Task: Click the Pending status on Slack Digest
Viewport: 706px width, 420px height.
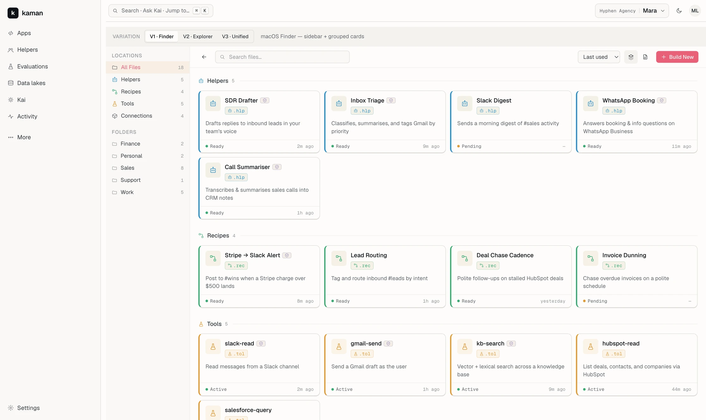Action: pos(469,146)
